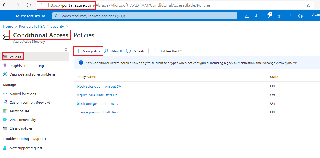The width and height of the screenshot is (320, 158).
Task: Open the portal settings gear icon
Action: click(279, 16)
